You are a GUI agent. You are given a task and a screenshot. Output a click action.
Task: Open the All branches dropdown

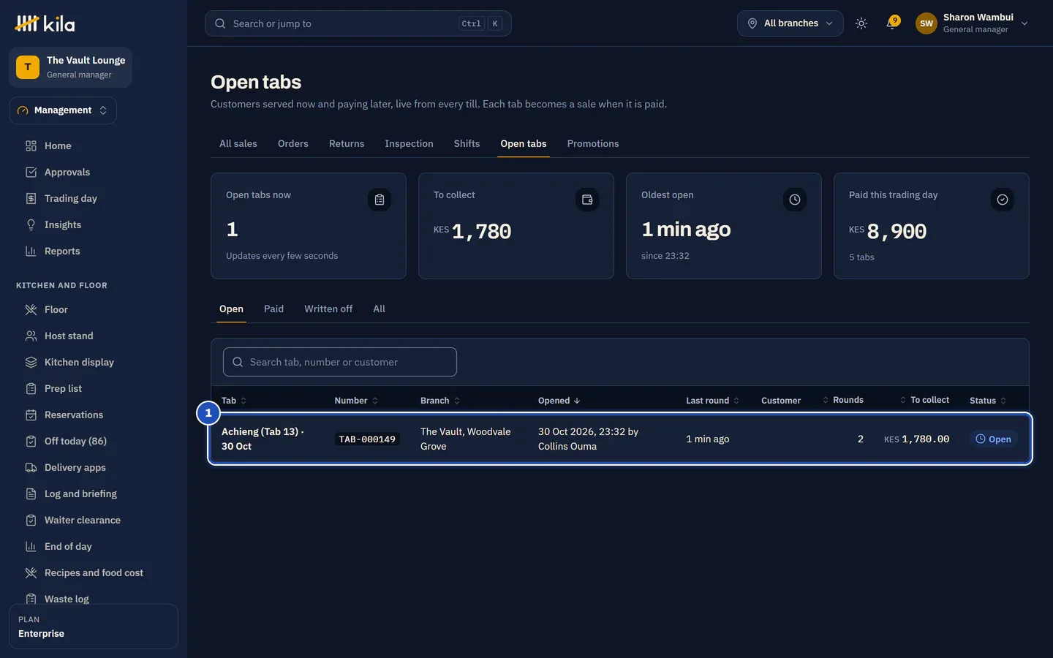(790, 23)
